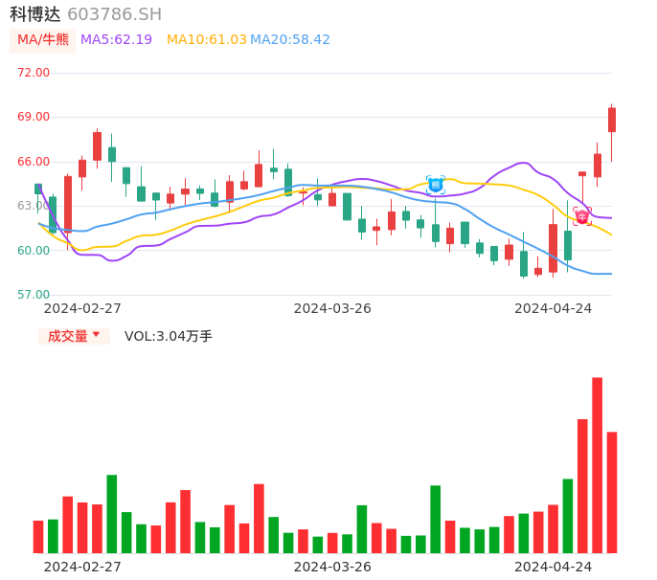Click the 72.00 price axis label

pyautogui.click(x=34, y=73)
